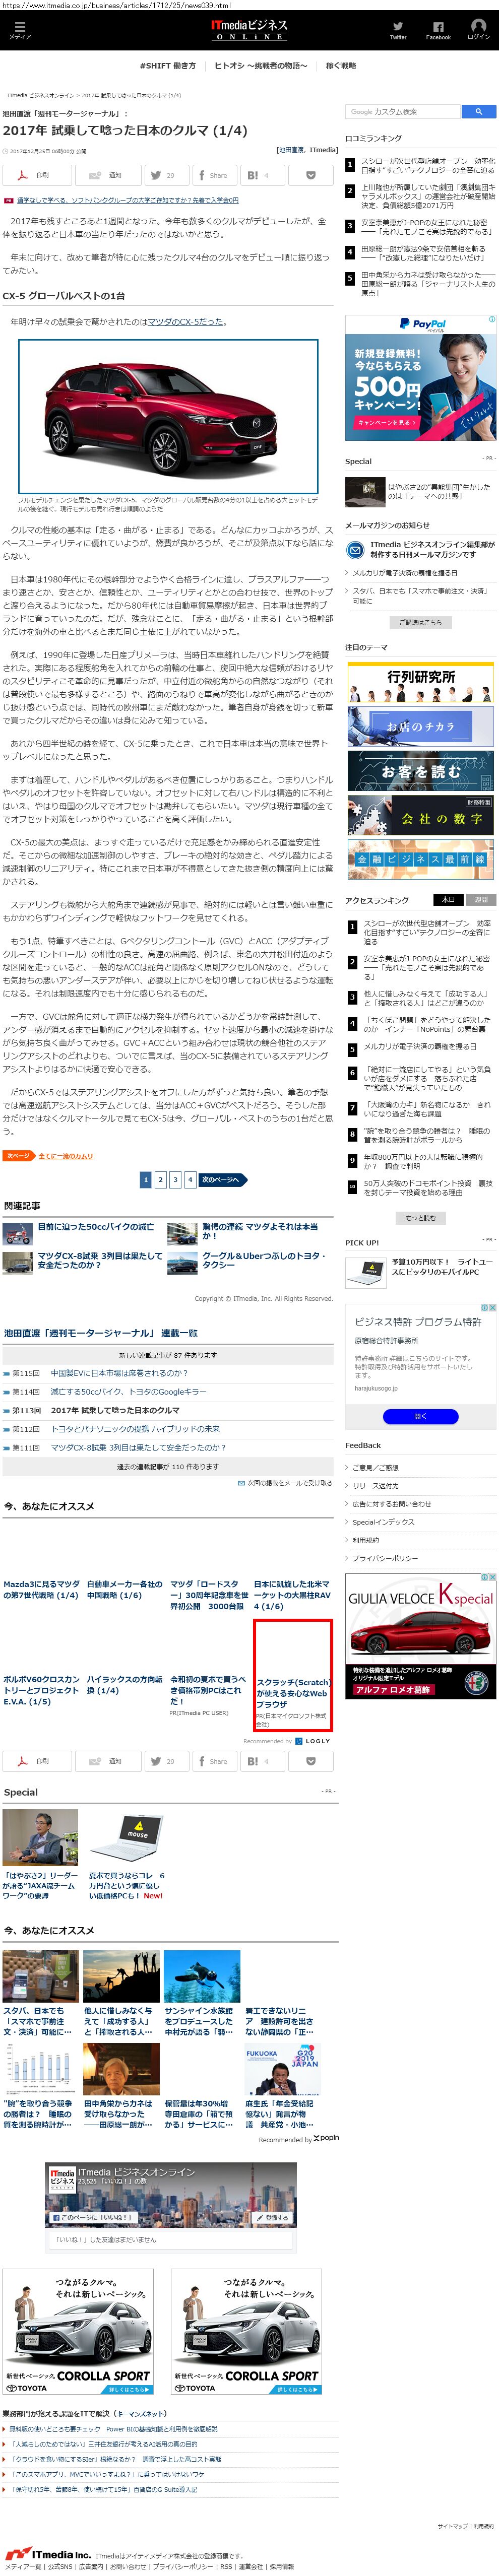
Task: Open the ヒトオシ menu item
Action: [x=260, y=66]
